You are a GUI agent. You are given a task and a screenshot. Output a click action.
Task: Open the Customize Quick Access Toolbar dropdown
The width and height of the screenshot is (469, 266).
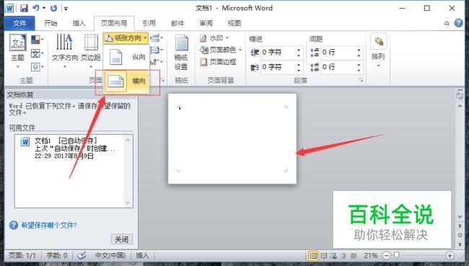[x=66, y=9]
